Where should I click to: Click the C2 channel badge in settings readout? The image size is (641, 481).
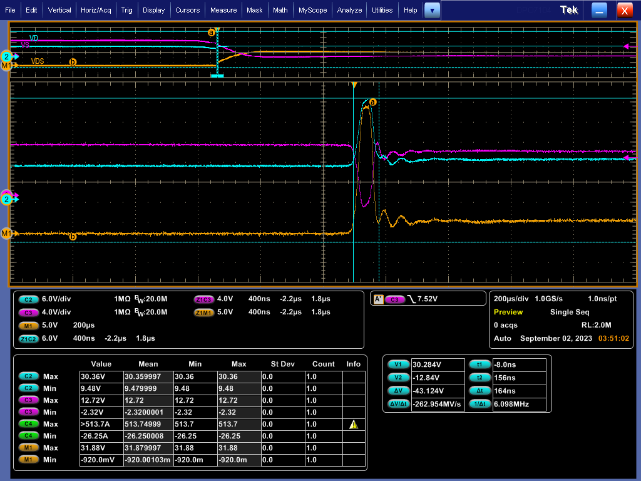(29, 299)
